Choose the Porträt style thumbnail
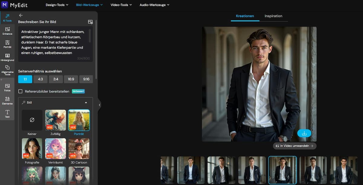 pos(79,120)
